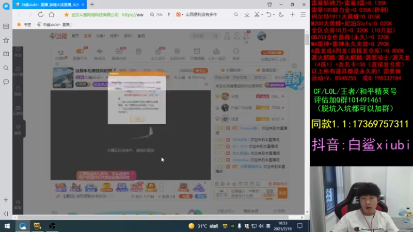The image size is (413, 232).
Task: Send chat with orange 发送 button
Action: pyautogui.click(x=282, y=193)
